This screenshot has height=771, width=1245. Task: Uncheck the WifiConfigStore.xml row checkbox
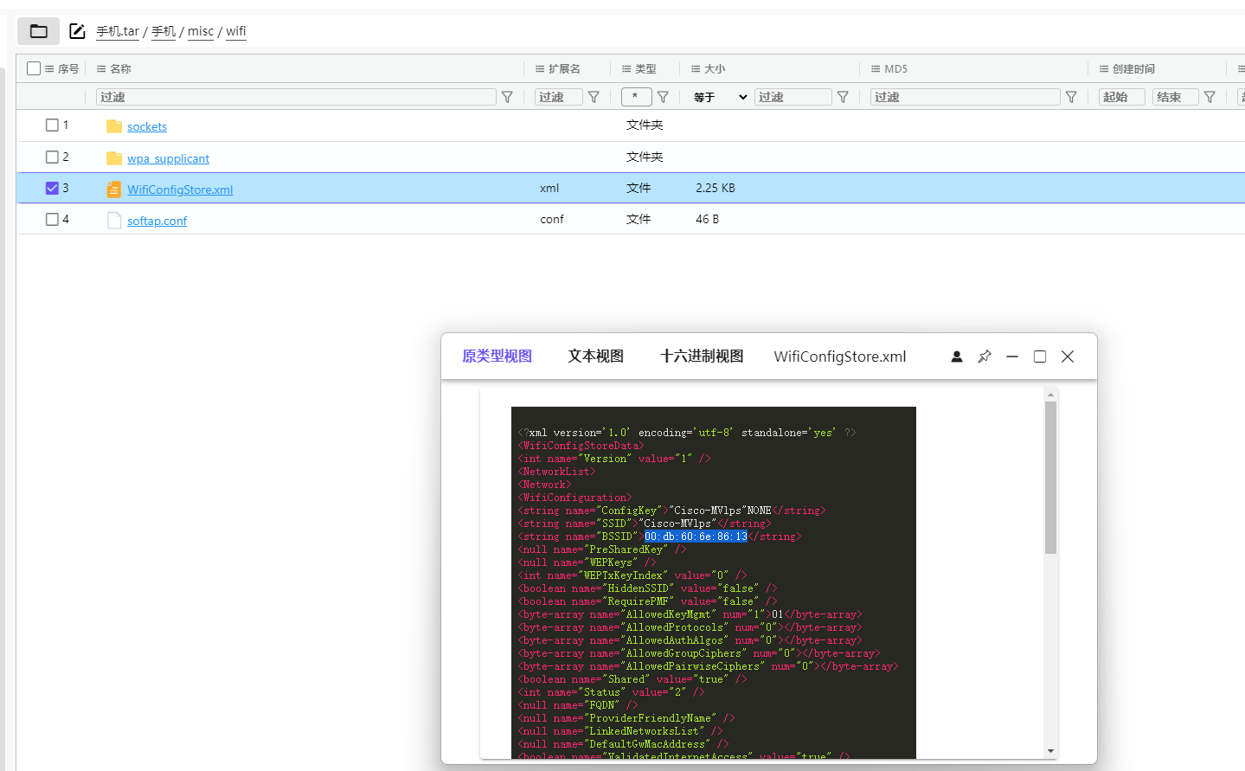52,189
